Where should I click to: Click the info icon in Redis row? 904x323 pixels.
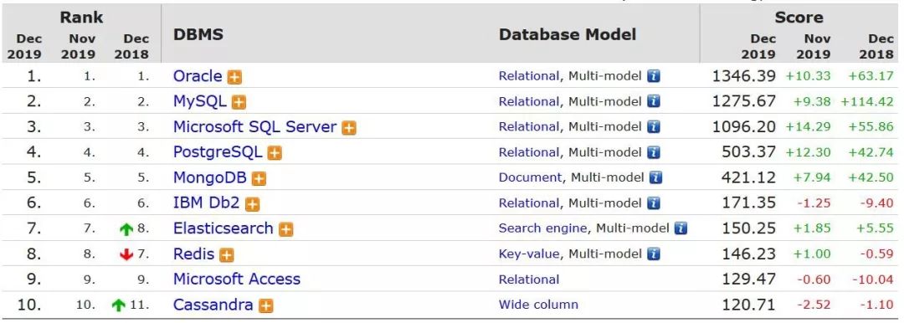(653, 254)
